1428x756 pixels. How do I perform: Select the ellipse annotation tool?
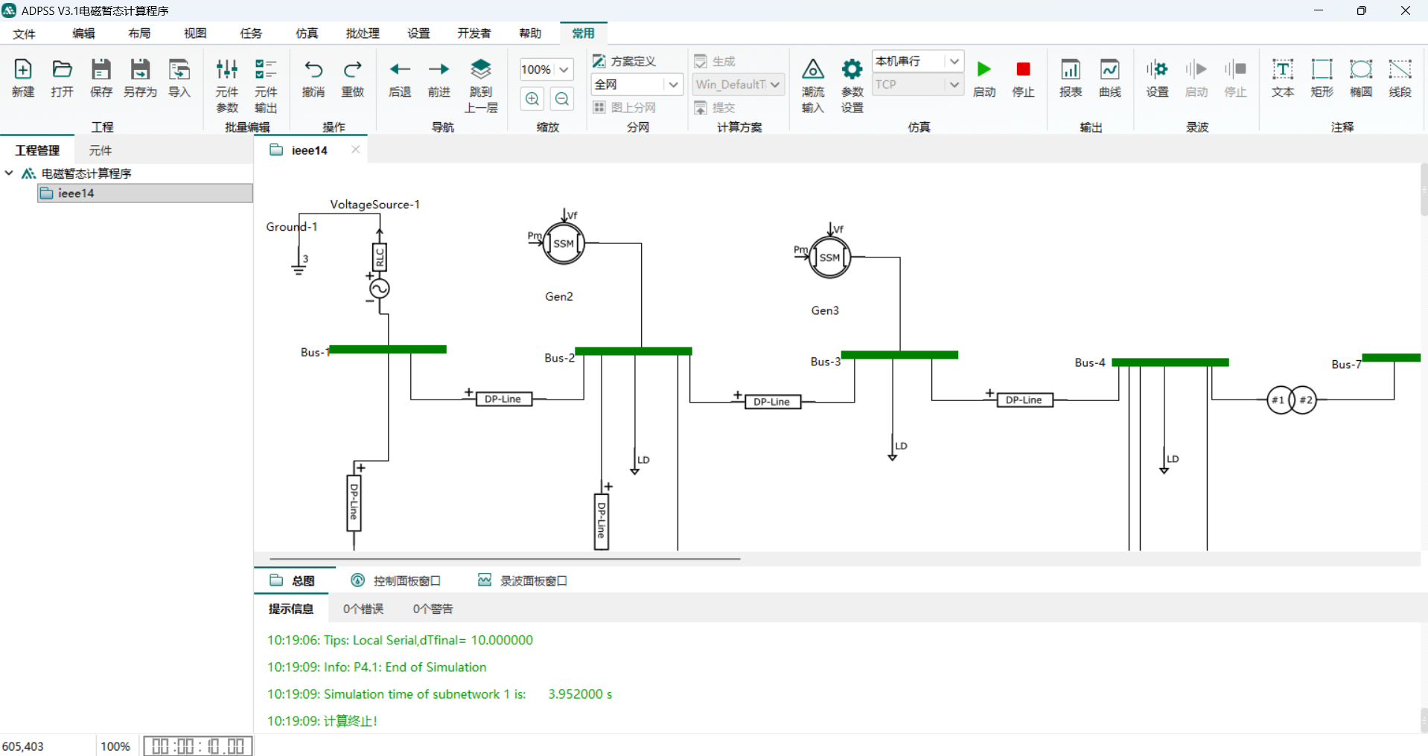pyautogui.click(x=1360, y=77)
